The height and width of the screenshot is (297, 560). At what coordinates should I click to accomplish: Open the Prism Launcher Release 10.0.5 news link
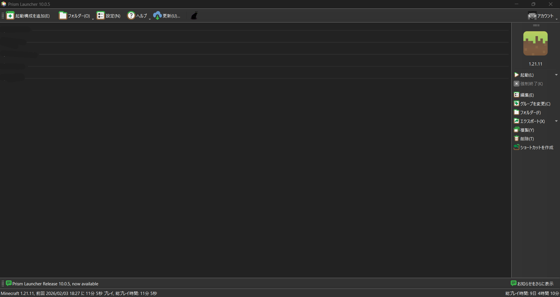pos(55,284)
